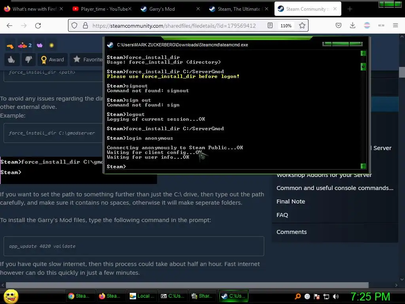Close the Garry's Mod tab

click(198, 9)
